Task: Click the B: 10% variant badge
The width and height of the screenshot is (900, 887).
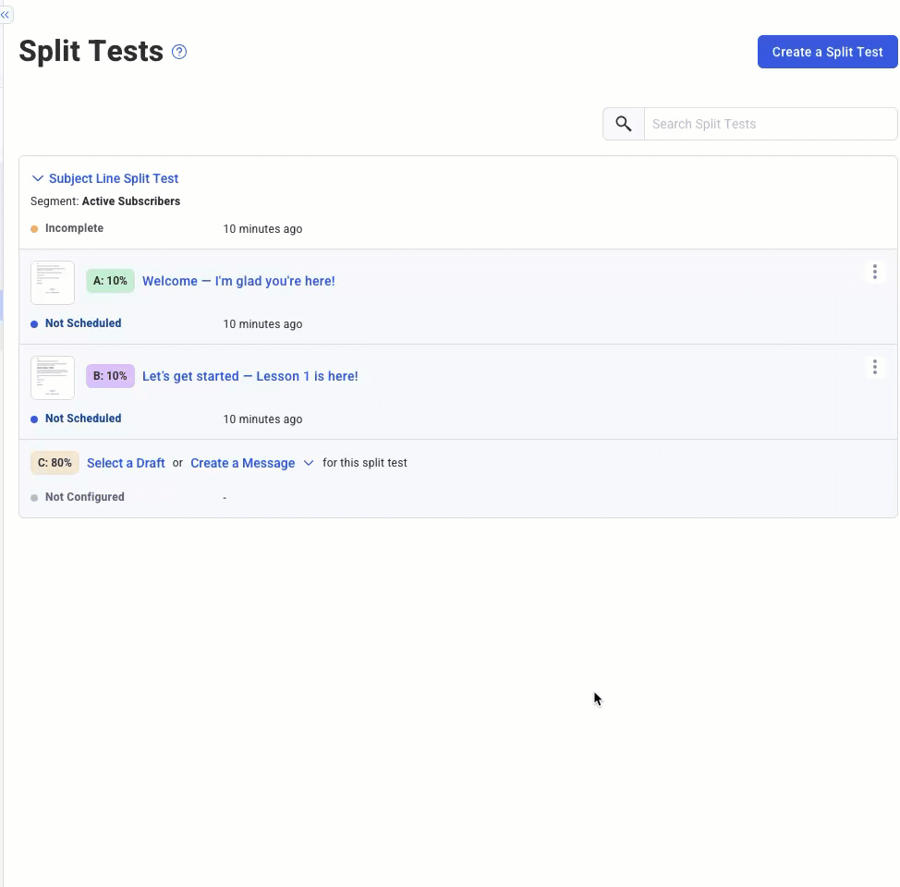Action: [110, 376]
